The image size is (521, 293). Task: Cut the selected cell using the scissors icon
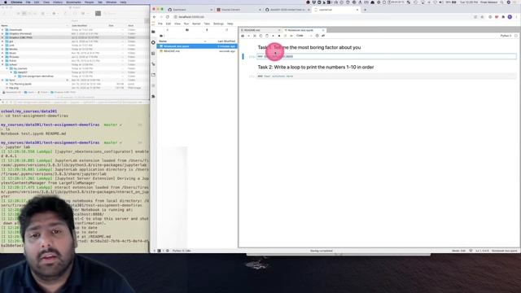[x=255, y=36]
